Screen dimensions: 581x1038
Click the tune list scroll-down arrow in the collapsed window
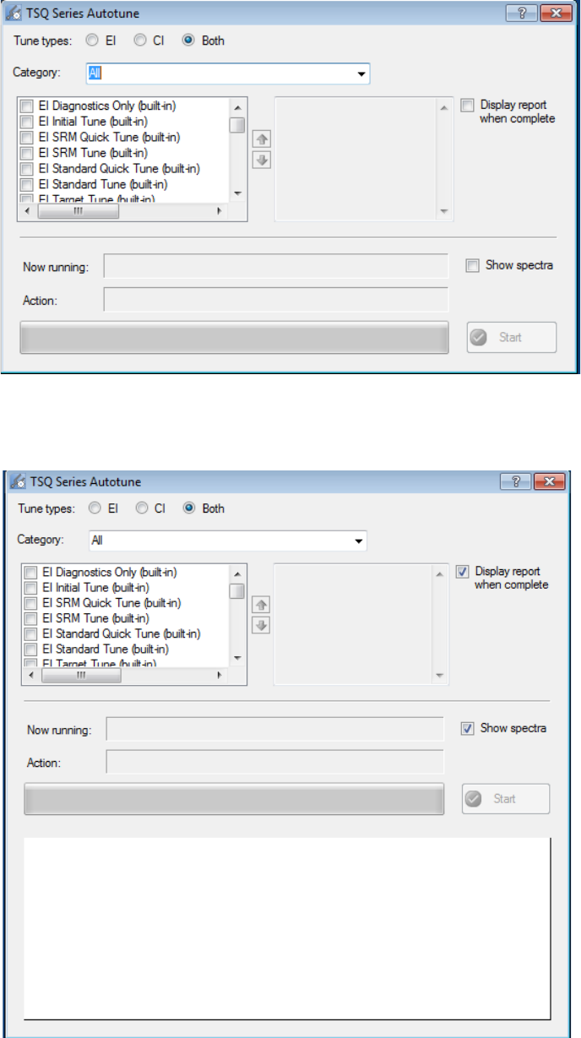(237, 193)
